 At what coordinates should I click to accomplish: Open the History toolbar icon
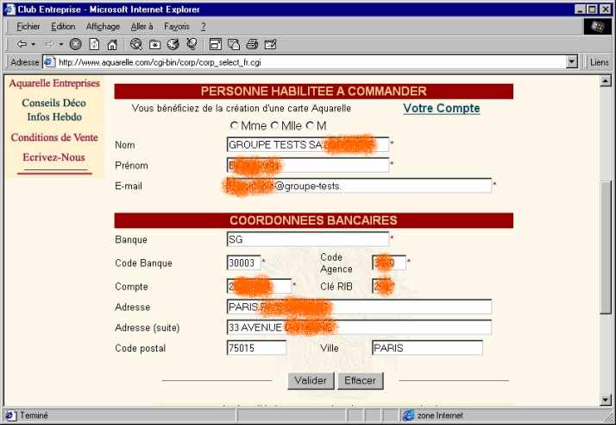tap(173, 44)
